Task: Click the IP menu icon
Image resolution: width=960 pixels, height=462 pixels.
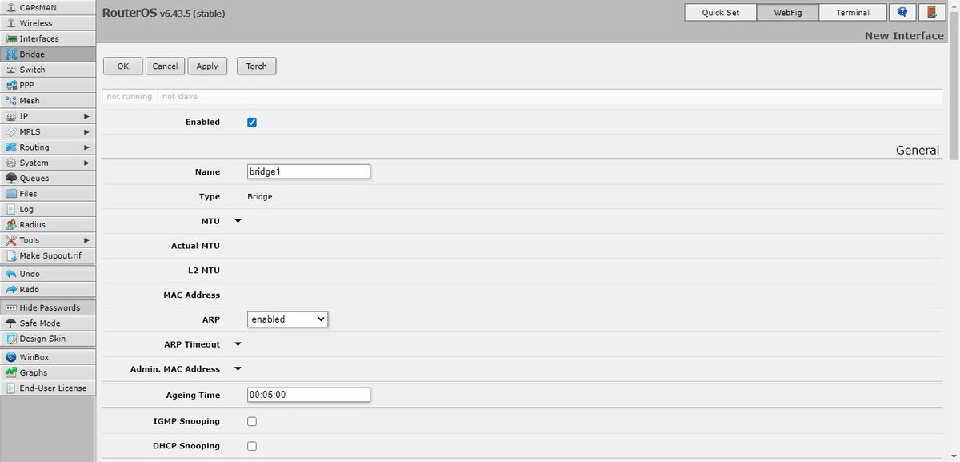Action: coord(11,116)
